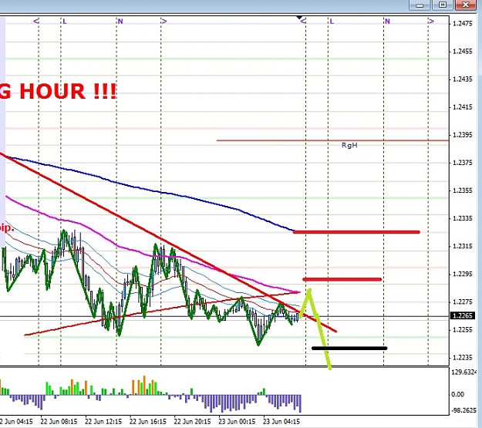Click the 1.2335 price axis label
Viewport: 482px width, 428px height.
point(463,218)
